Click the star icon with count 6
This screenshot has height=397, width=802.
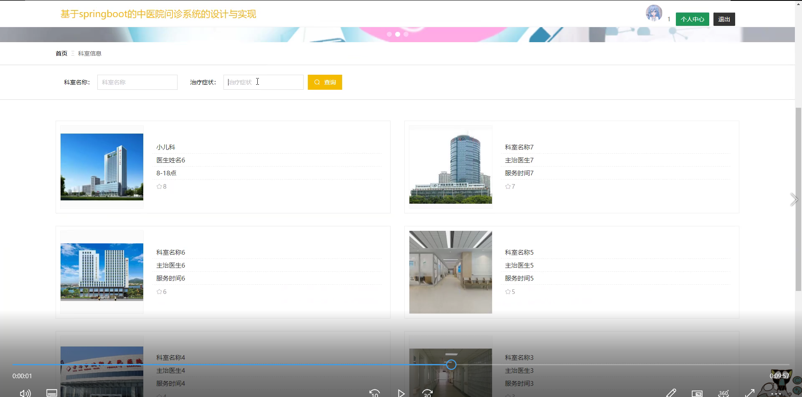tap(159, 292)
